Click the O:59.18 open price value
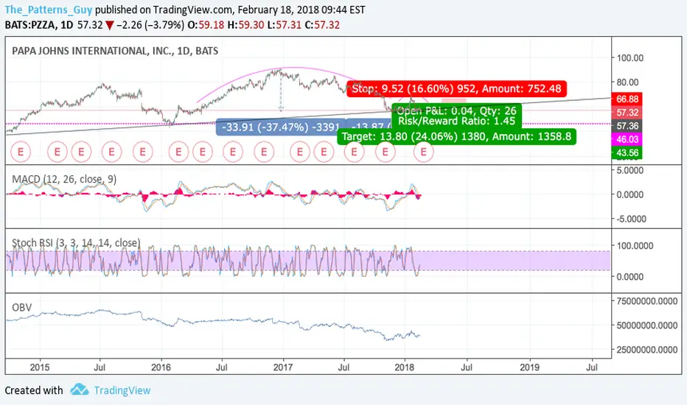Screen dimensions: 687x405 (206, 25)
